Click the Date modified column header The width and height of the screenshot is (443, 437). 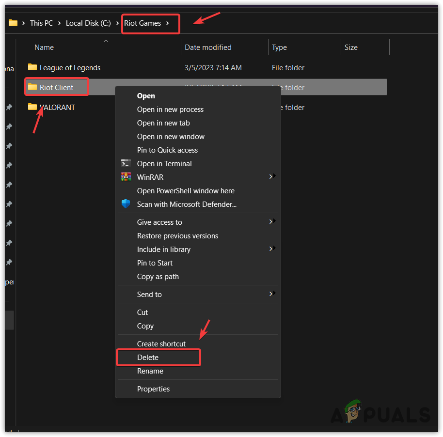coord(208,47)
